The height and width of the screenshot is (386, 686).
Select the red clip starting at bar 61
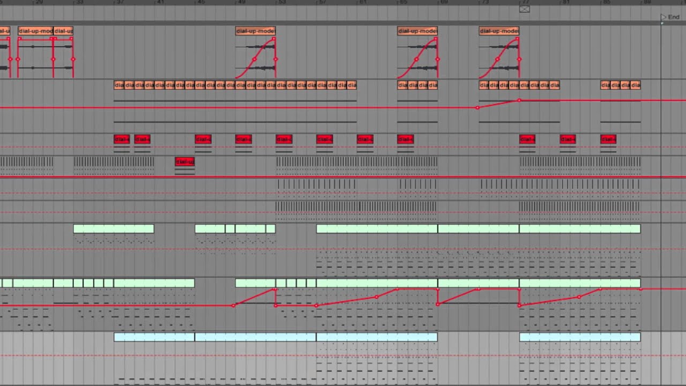(365, 139)
